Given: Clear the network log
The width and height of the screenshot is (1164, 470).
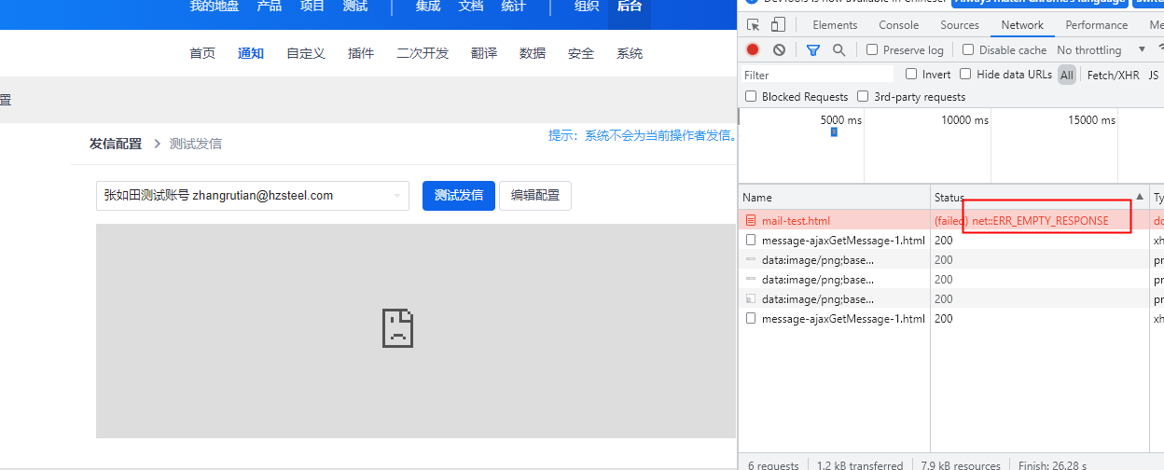Looking at the screenshot, I should point(779,49).
